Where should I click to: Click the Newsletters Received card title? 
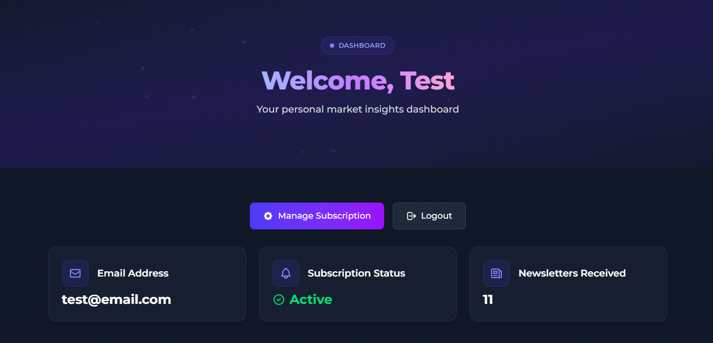point(572,273)
